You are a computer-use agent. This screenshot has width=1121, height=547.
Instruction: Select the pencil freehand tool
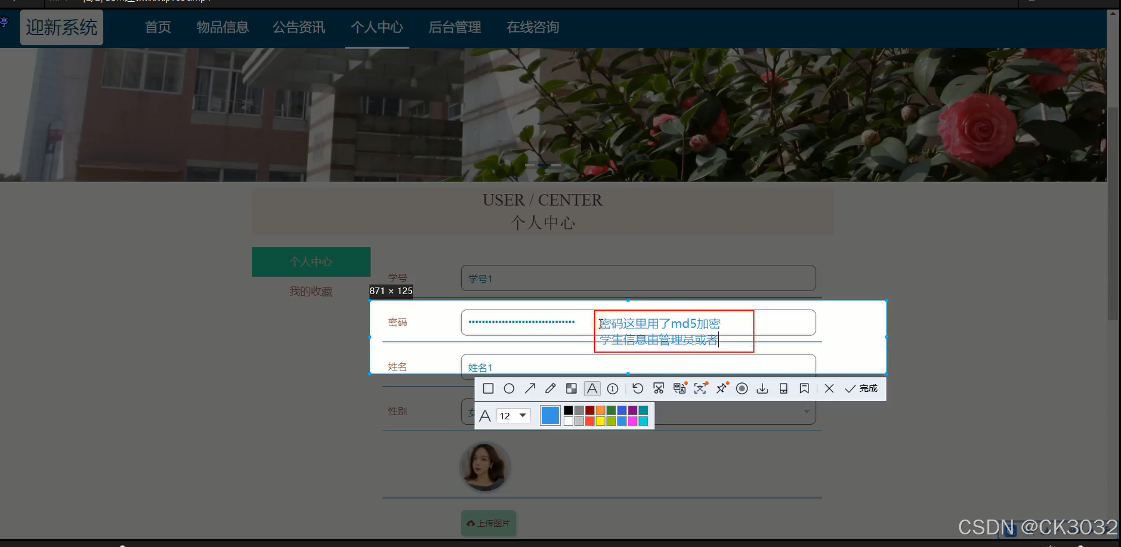coord(550,388)
